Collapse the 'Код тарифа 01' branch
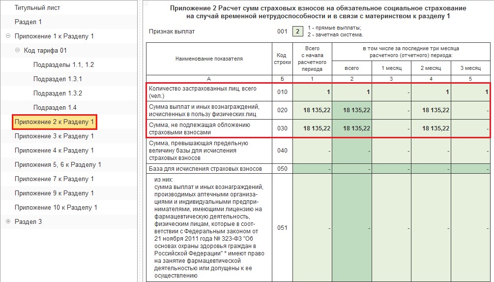The height and width of the screenshot is (282, 494). [17, 50]
